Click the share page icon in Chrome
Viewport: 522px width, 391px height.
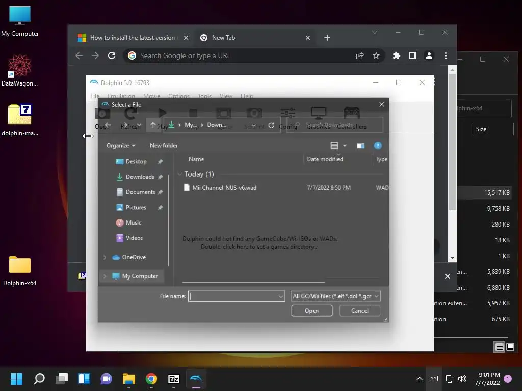tap(360, 55)
